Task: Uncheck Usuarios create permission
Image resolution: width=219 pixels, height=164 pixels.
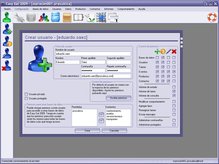Action: [x=157, y=62]
